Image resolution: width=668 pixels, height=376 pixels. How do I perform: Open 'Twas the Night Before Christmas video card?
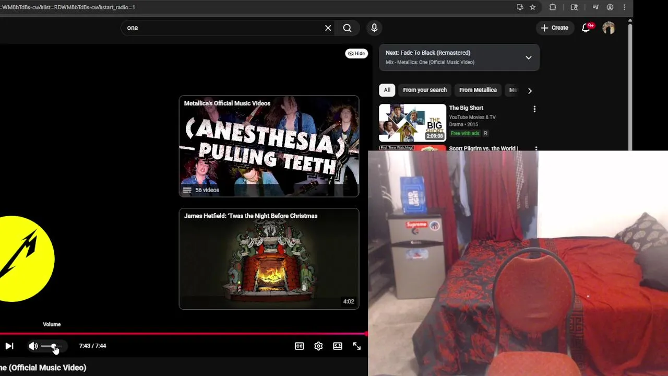point(269,259)
